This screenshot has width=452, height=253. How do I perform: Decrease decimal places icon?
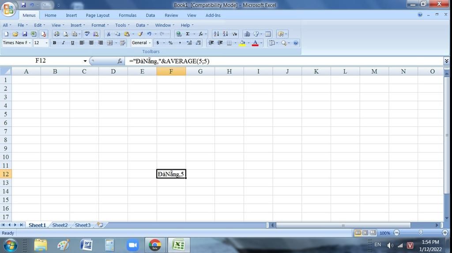pyautogui.click(x=198, y=43)
